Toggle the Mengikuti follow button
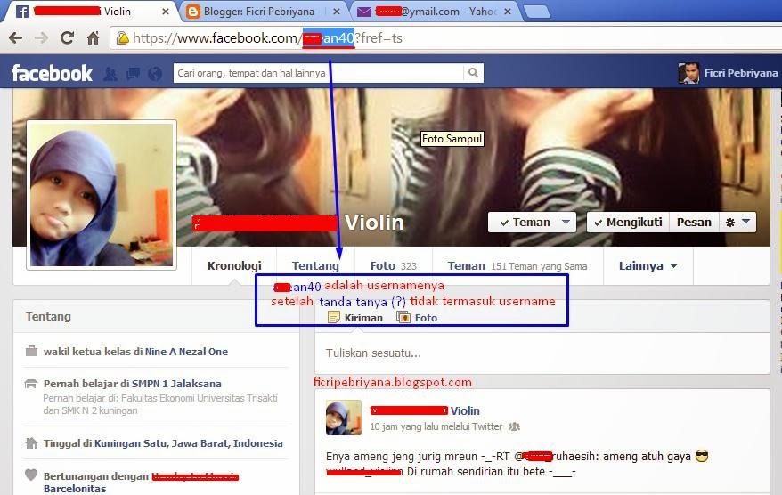 point(628,223)
